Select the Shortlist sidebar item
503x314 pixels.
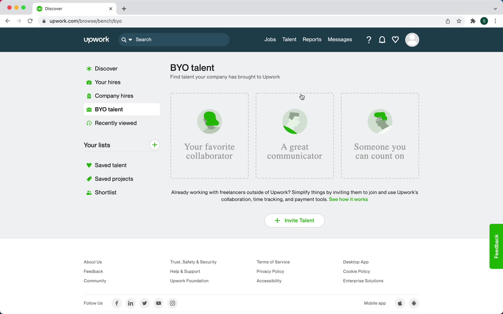click(105, 192)
